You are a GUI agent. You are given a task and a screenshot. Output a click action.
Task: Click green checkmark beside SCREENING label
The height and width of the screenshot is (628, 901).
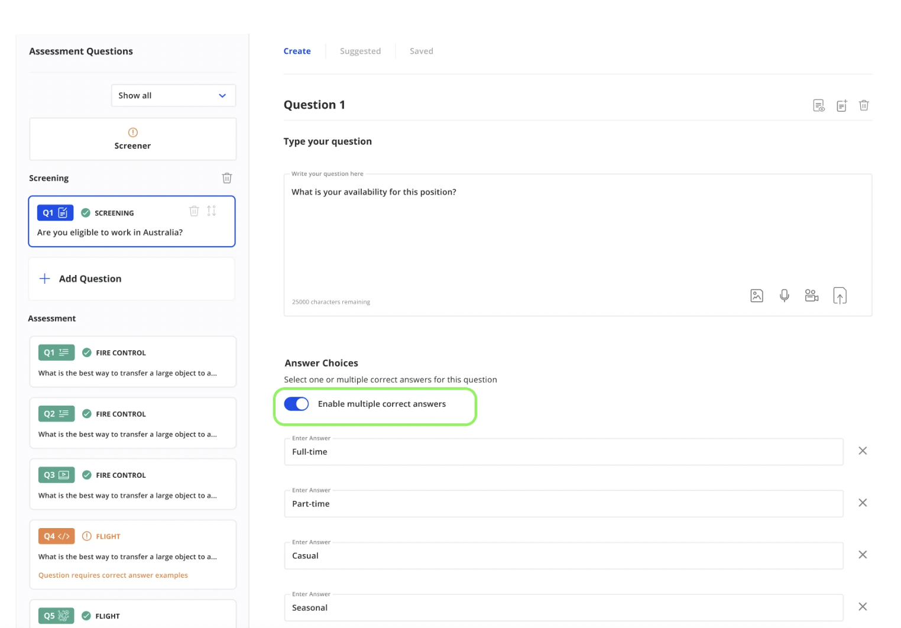[86, 213]
